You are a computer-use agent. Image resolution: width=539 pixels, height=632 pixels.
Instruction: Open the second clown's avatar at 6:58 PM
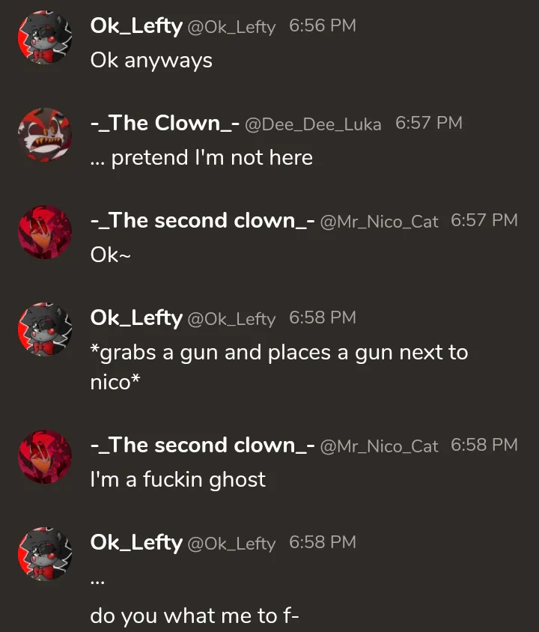point(45,457)
